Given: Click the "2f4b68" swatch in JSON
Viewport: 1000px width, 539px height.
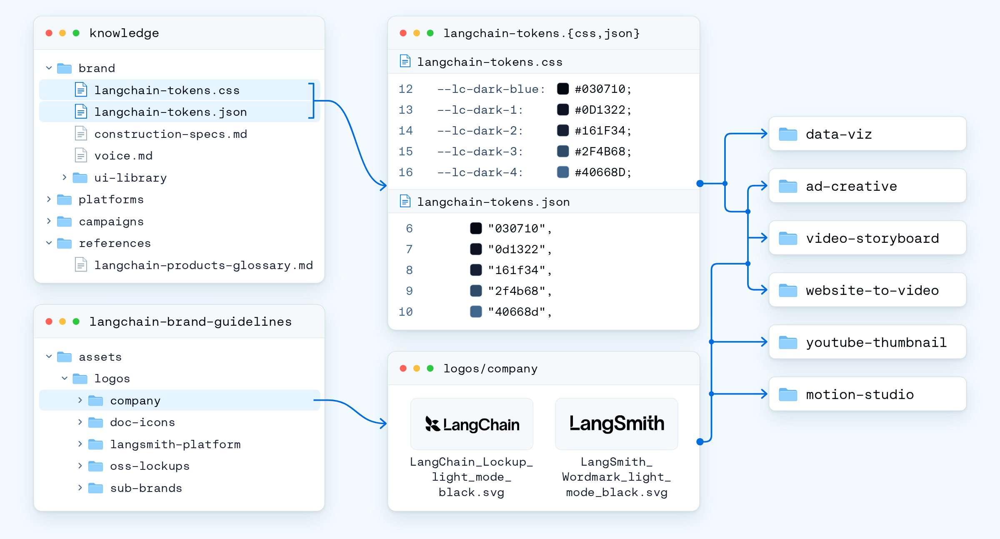Looking at the screenshot, I should (x=476, y=291).
